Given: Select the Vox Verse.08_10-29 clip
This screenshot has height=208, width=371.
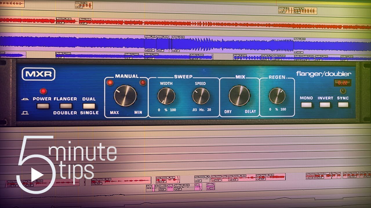Looking at the screenshot, I should (168, 180).
